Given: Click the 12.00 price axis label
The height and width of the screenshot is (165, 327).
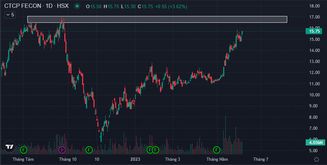Looking at the screenshot, I should coord(315,73).
